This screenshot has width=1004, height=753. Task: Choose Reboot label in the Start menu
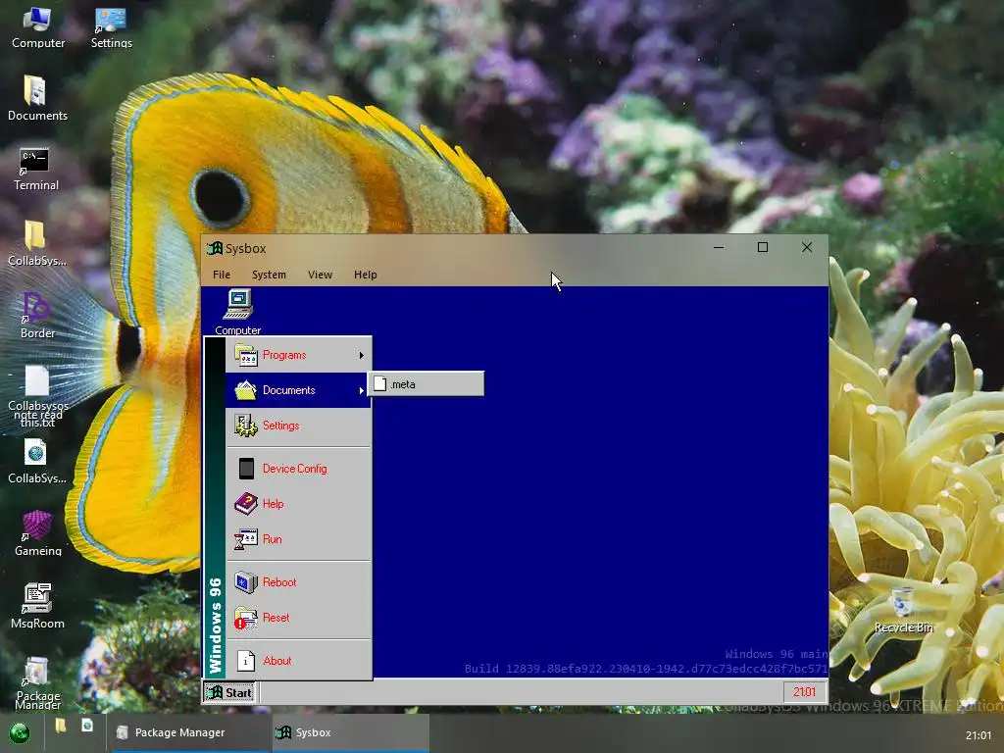[279, 582]
